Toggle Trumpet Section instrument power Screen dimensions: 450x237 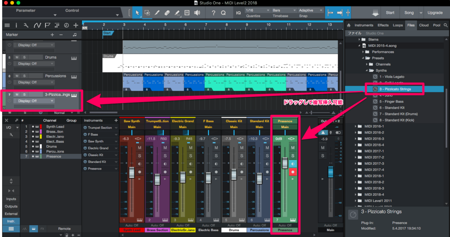[85, 127]
